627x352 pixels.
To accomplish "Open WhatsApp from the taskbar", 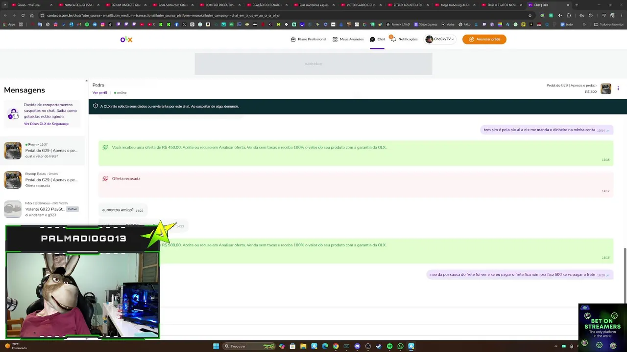I will coord(400,346).
